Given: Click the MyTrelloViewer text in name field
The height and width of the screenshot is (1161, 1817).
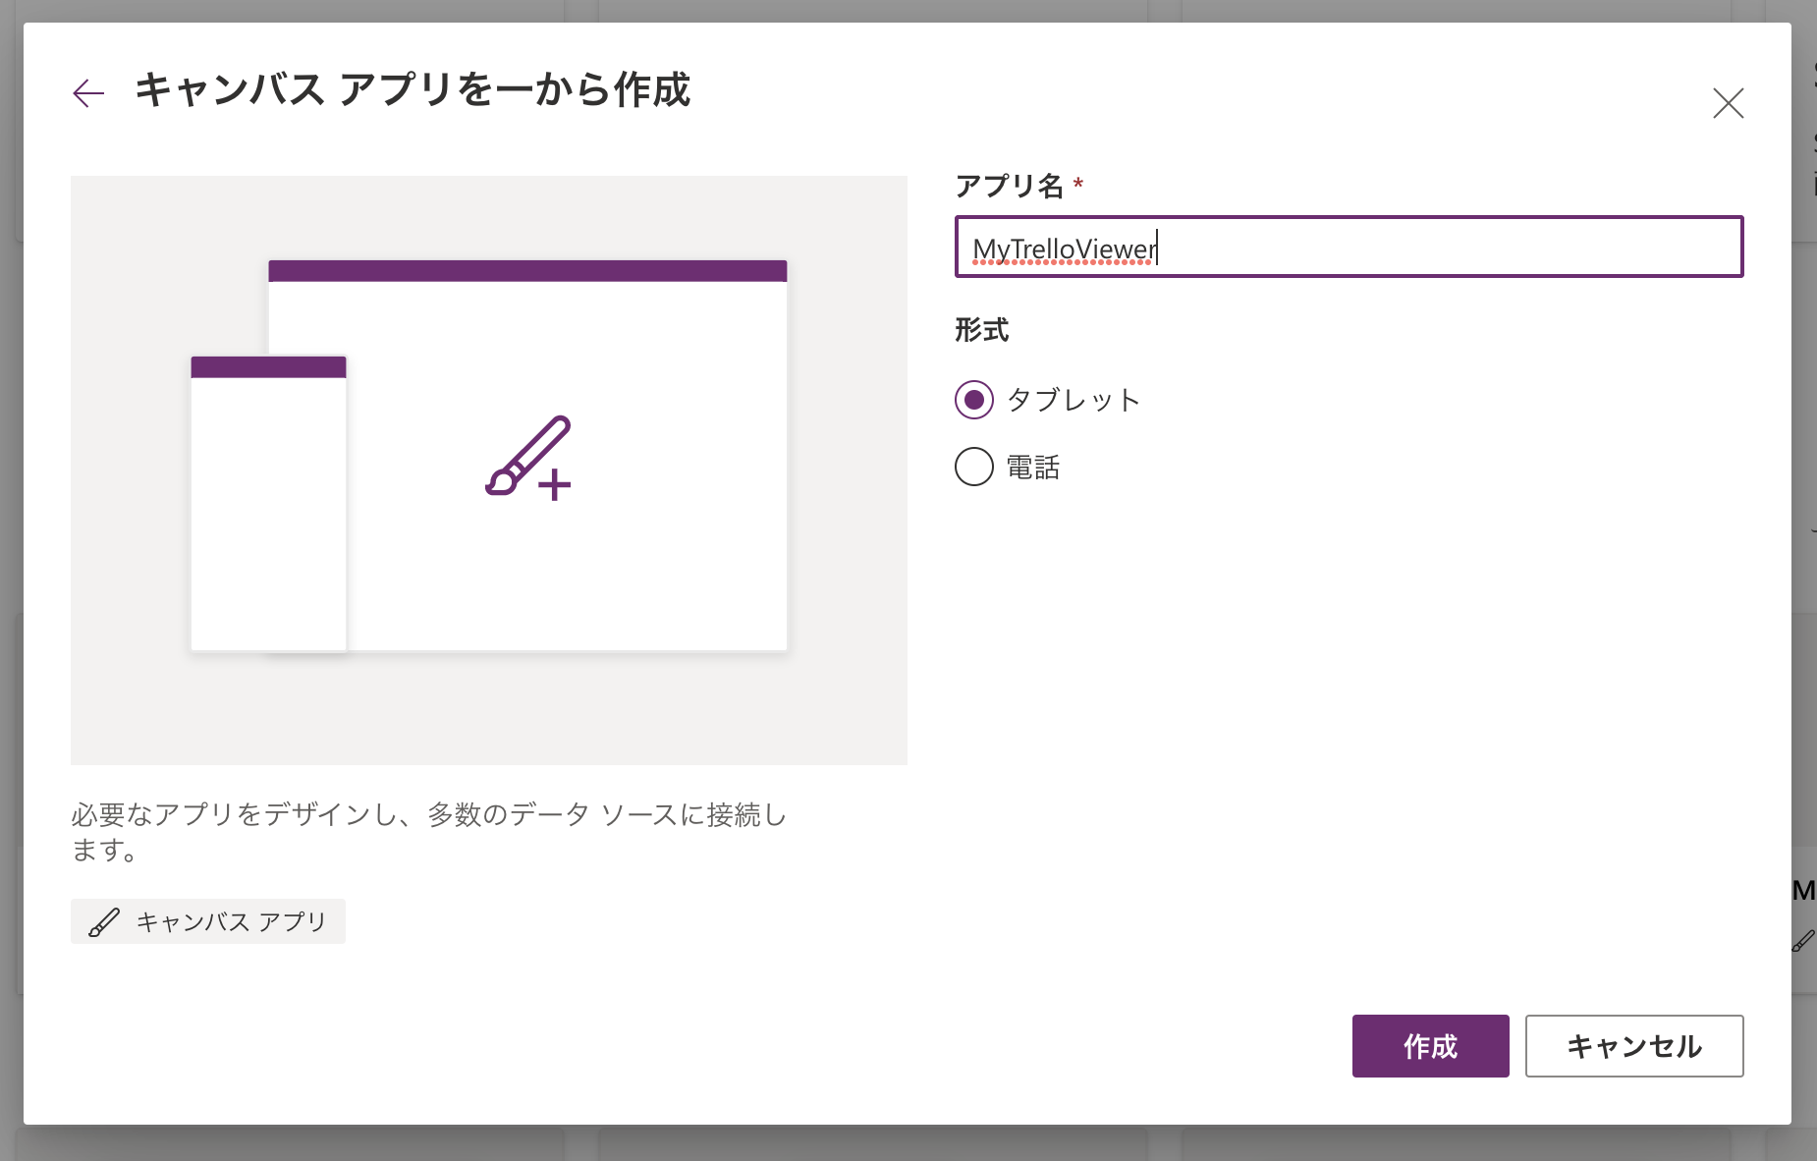Looking at the screenshot, I should tap(1064, 249).
